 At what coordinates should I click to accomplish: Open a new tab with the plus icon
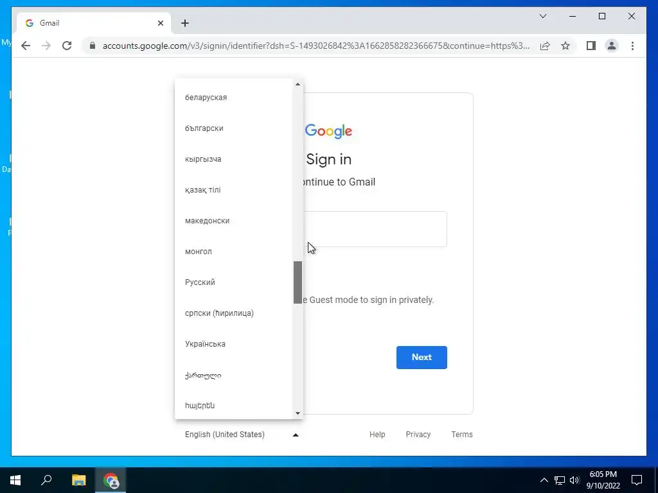pyautogui.click(x=185, y=23)
